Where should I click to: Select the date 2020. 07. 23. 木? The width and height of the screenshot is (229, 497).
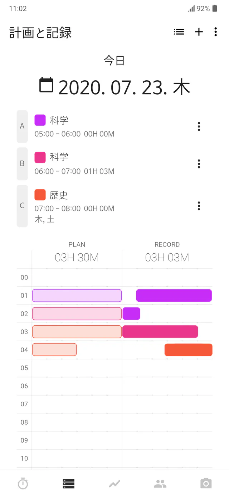point(124,87)
